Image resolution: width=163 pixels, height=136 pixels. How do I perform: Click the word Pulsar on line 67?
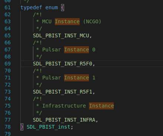point(51,50)
